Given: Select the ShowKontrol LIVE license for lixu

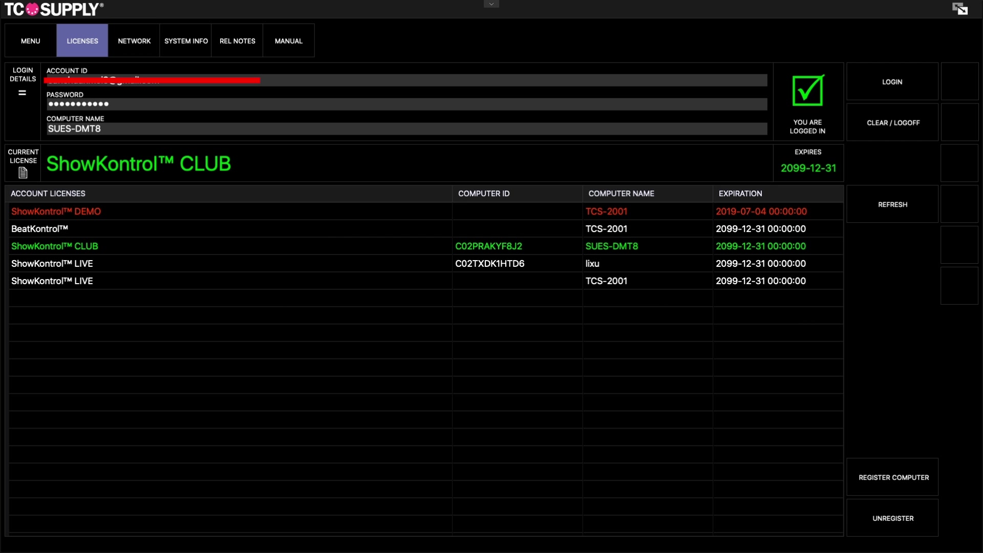Looking at the screenshot, I should click(426, 264).
